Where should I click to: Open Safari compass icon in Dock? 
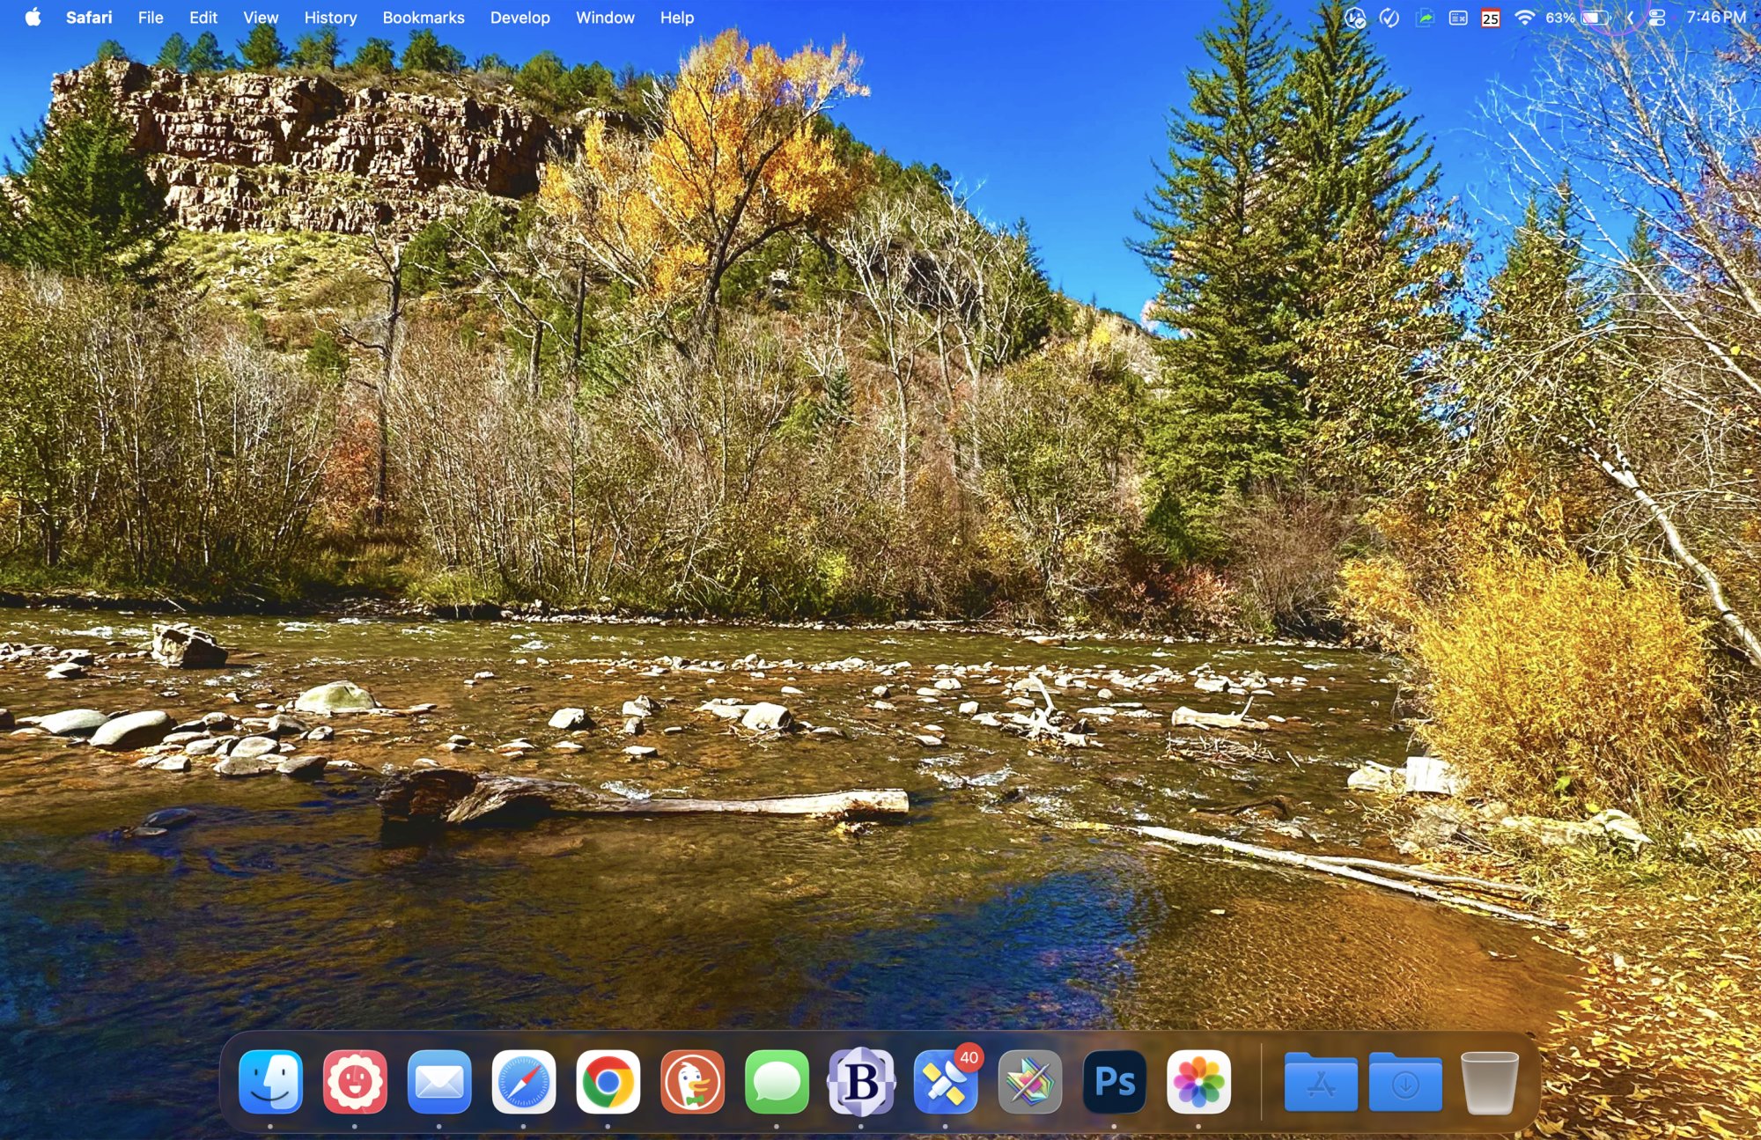[x=523, y=1081]
